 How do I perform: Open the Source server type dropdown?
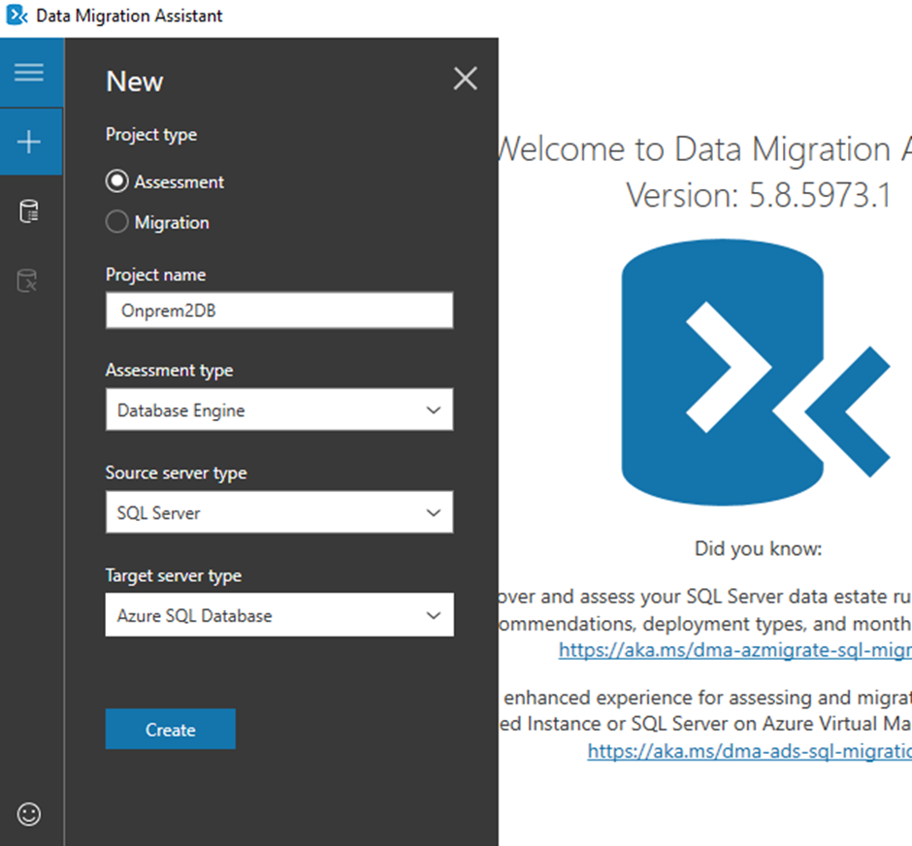(279, 512)
